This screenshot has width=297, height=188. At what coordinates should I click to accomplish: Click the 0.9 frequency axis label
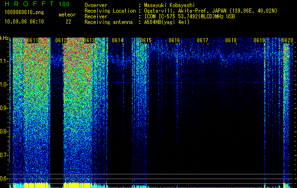(x=4, y=108)
